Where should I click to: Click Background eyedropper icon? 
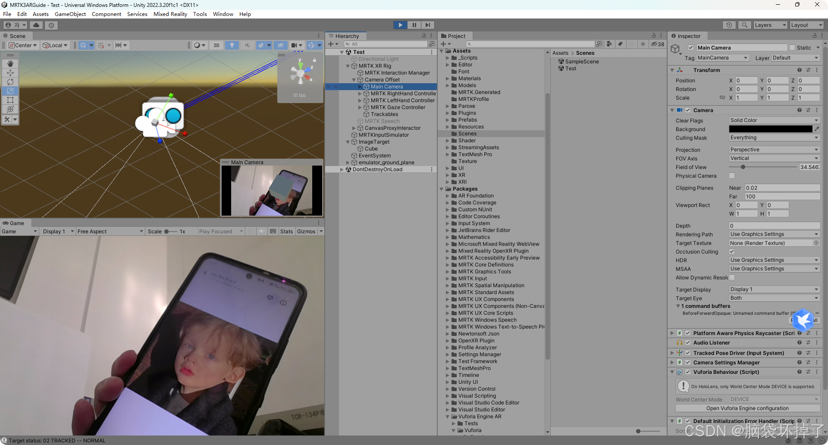[x=816, y=129]
